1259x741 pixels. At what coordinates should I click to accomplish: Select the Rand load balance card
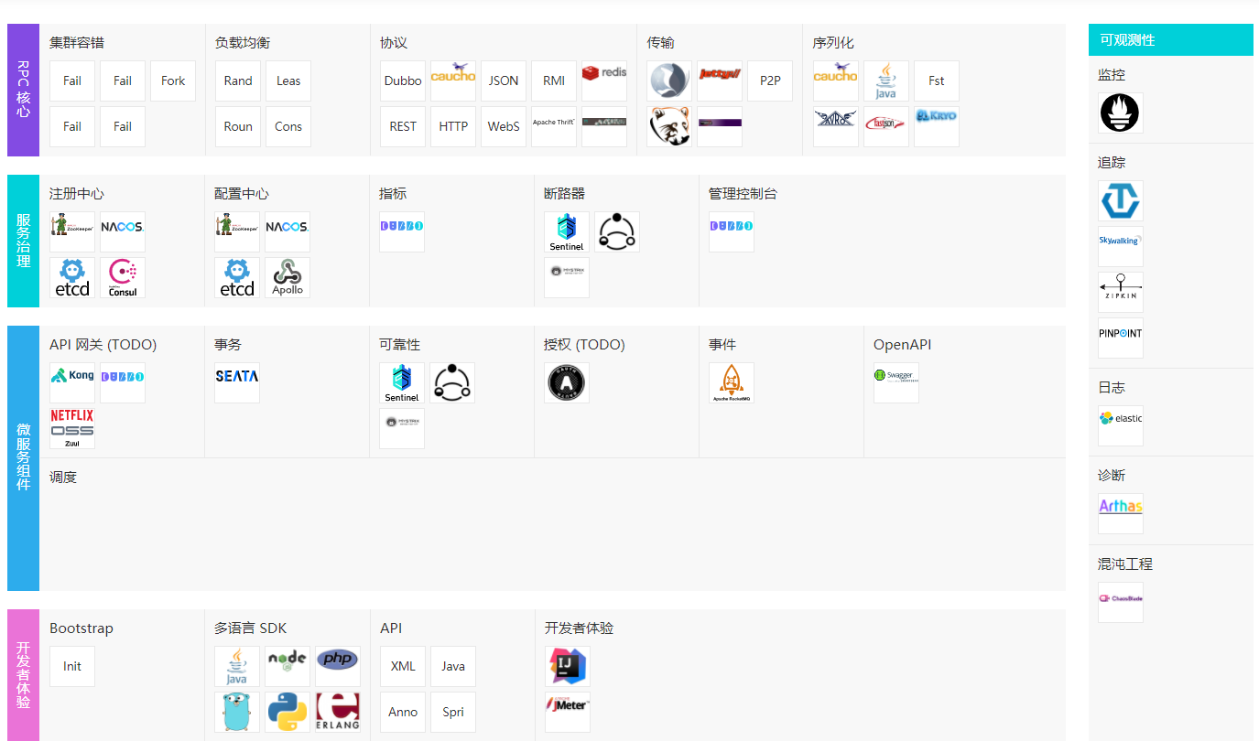click(x=238, y=81)
